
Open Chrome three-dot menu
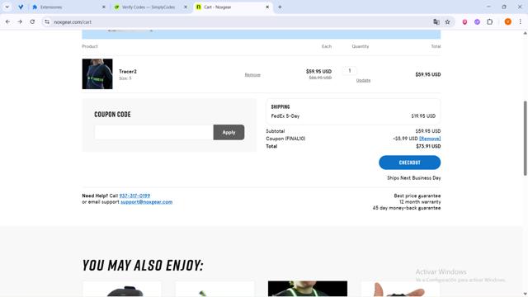point(521,22)
